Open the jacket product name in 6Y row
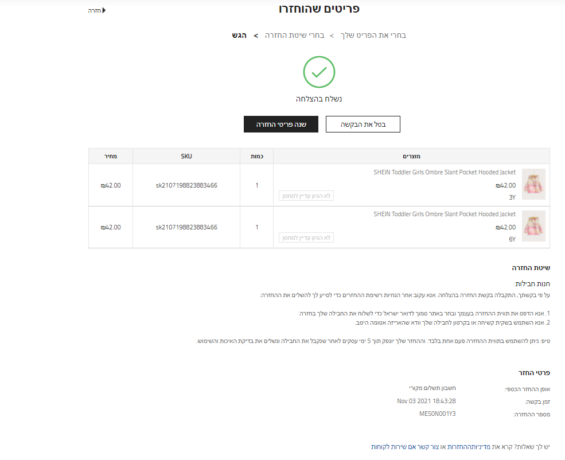Image resolution: width=565 pixels, height=460 pixels. click(x=445, y=214)
